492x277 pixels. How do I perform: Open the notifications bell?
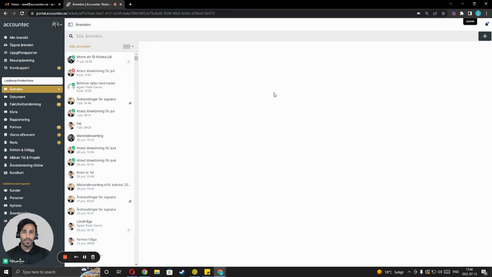point(487,24)
